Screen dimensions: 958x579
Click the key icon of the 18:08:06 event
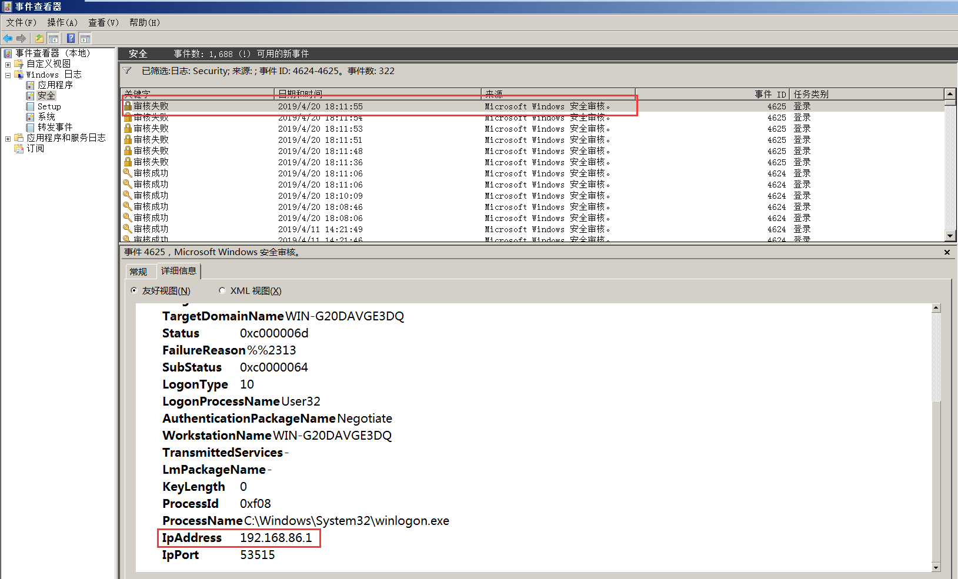(128, 217)
